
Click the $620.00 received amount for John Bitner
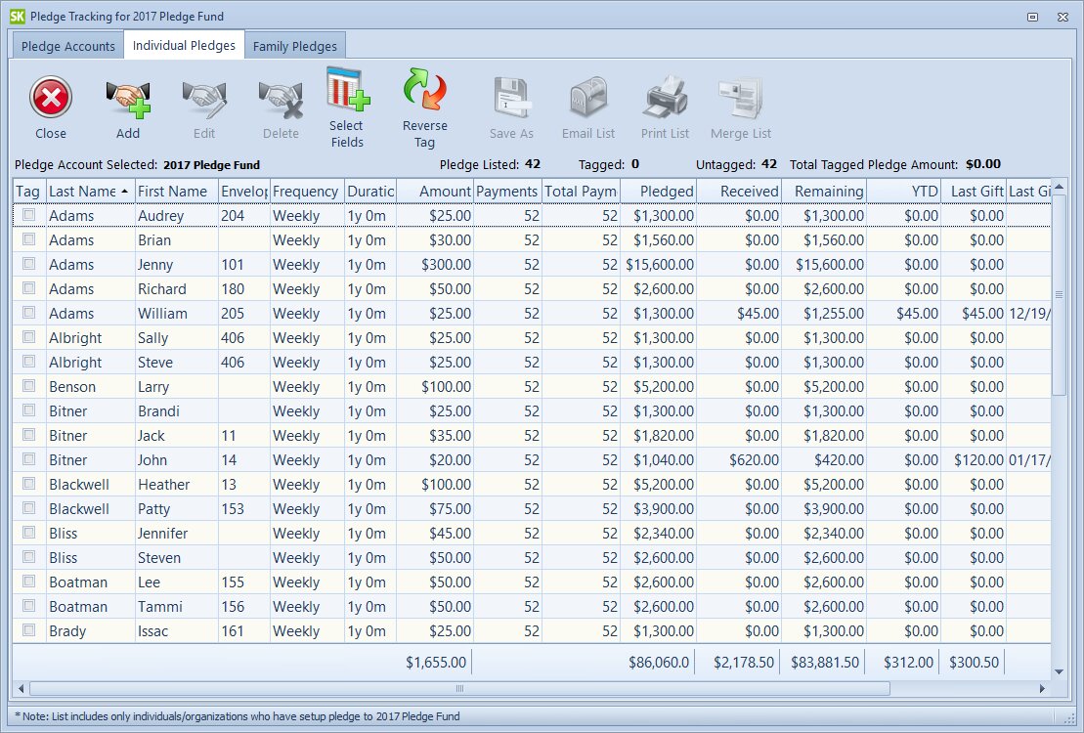[740, 460]
